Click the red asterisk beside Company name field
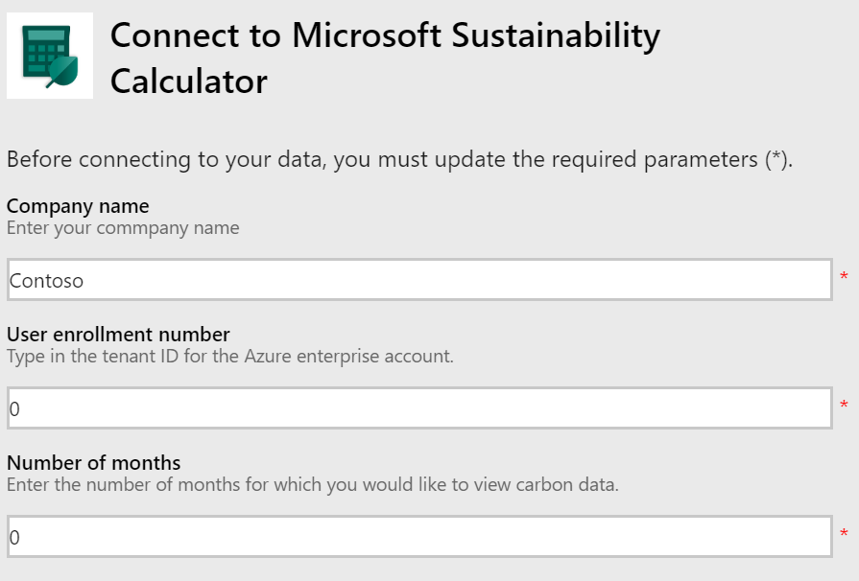The image size is (859, 581). pyautogui.click(x=844, y=278)
